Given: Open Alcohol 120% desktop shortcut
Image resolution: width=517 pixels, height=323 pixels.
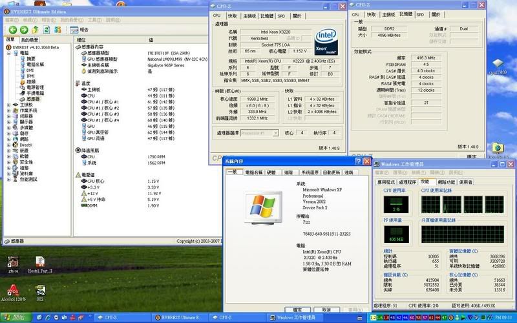Looking at the screenshot, I should [13, 291].
